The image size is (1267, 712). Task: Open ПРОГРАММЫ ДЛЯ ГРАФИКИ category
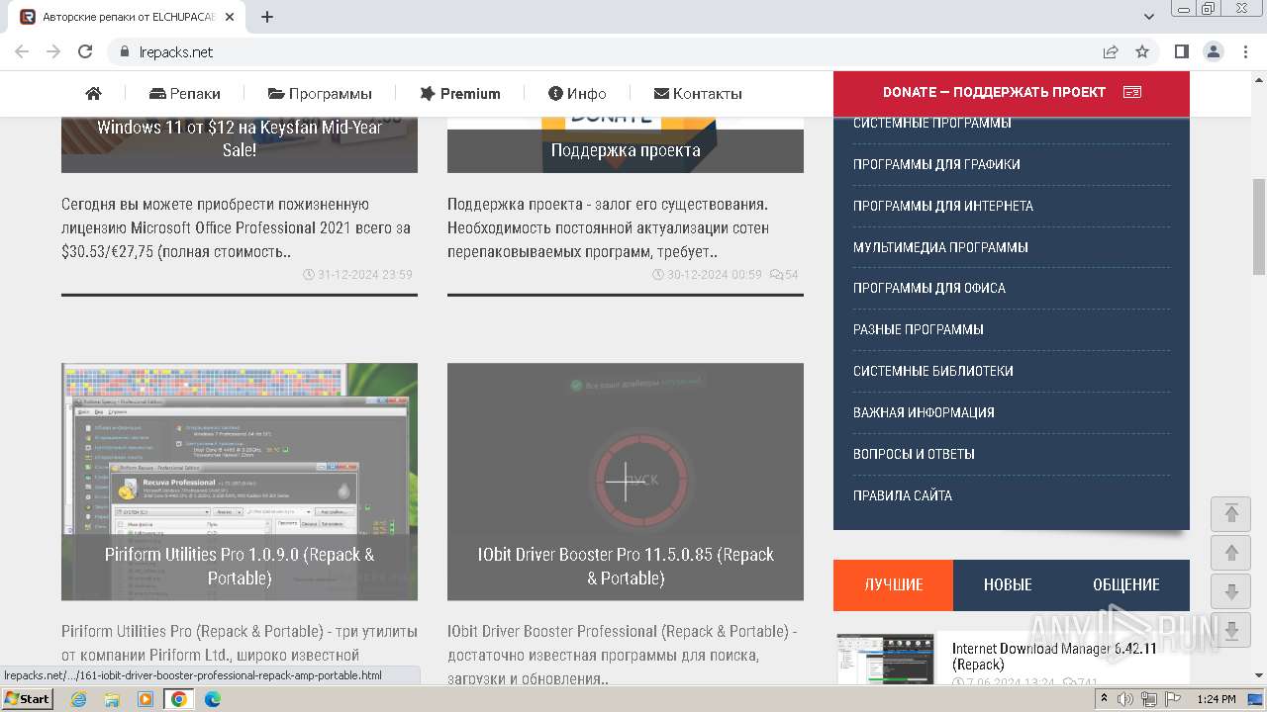[x=936, y=164]
